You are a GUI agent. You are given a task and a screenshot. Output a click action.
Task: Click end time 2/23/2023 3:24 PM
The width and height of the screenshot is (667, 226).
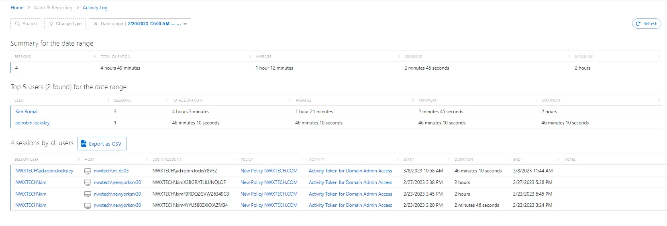532,205
